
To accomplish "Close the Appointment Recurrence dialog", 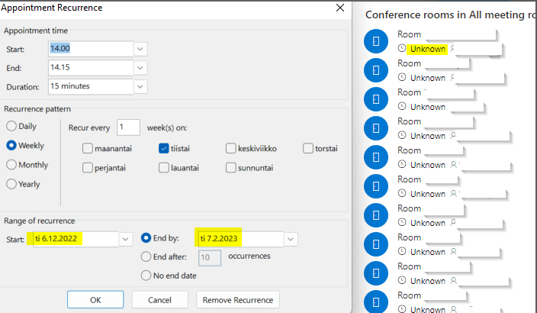I will coord(339,8).
